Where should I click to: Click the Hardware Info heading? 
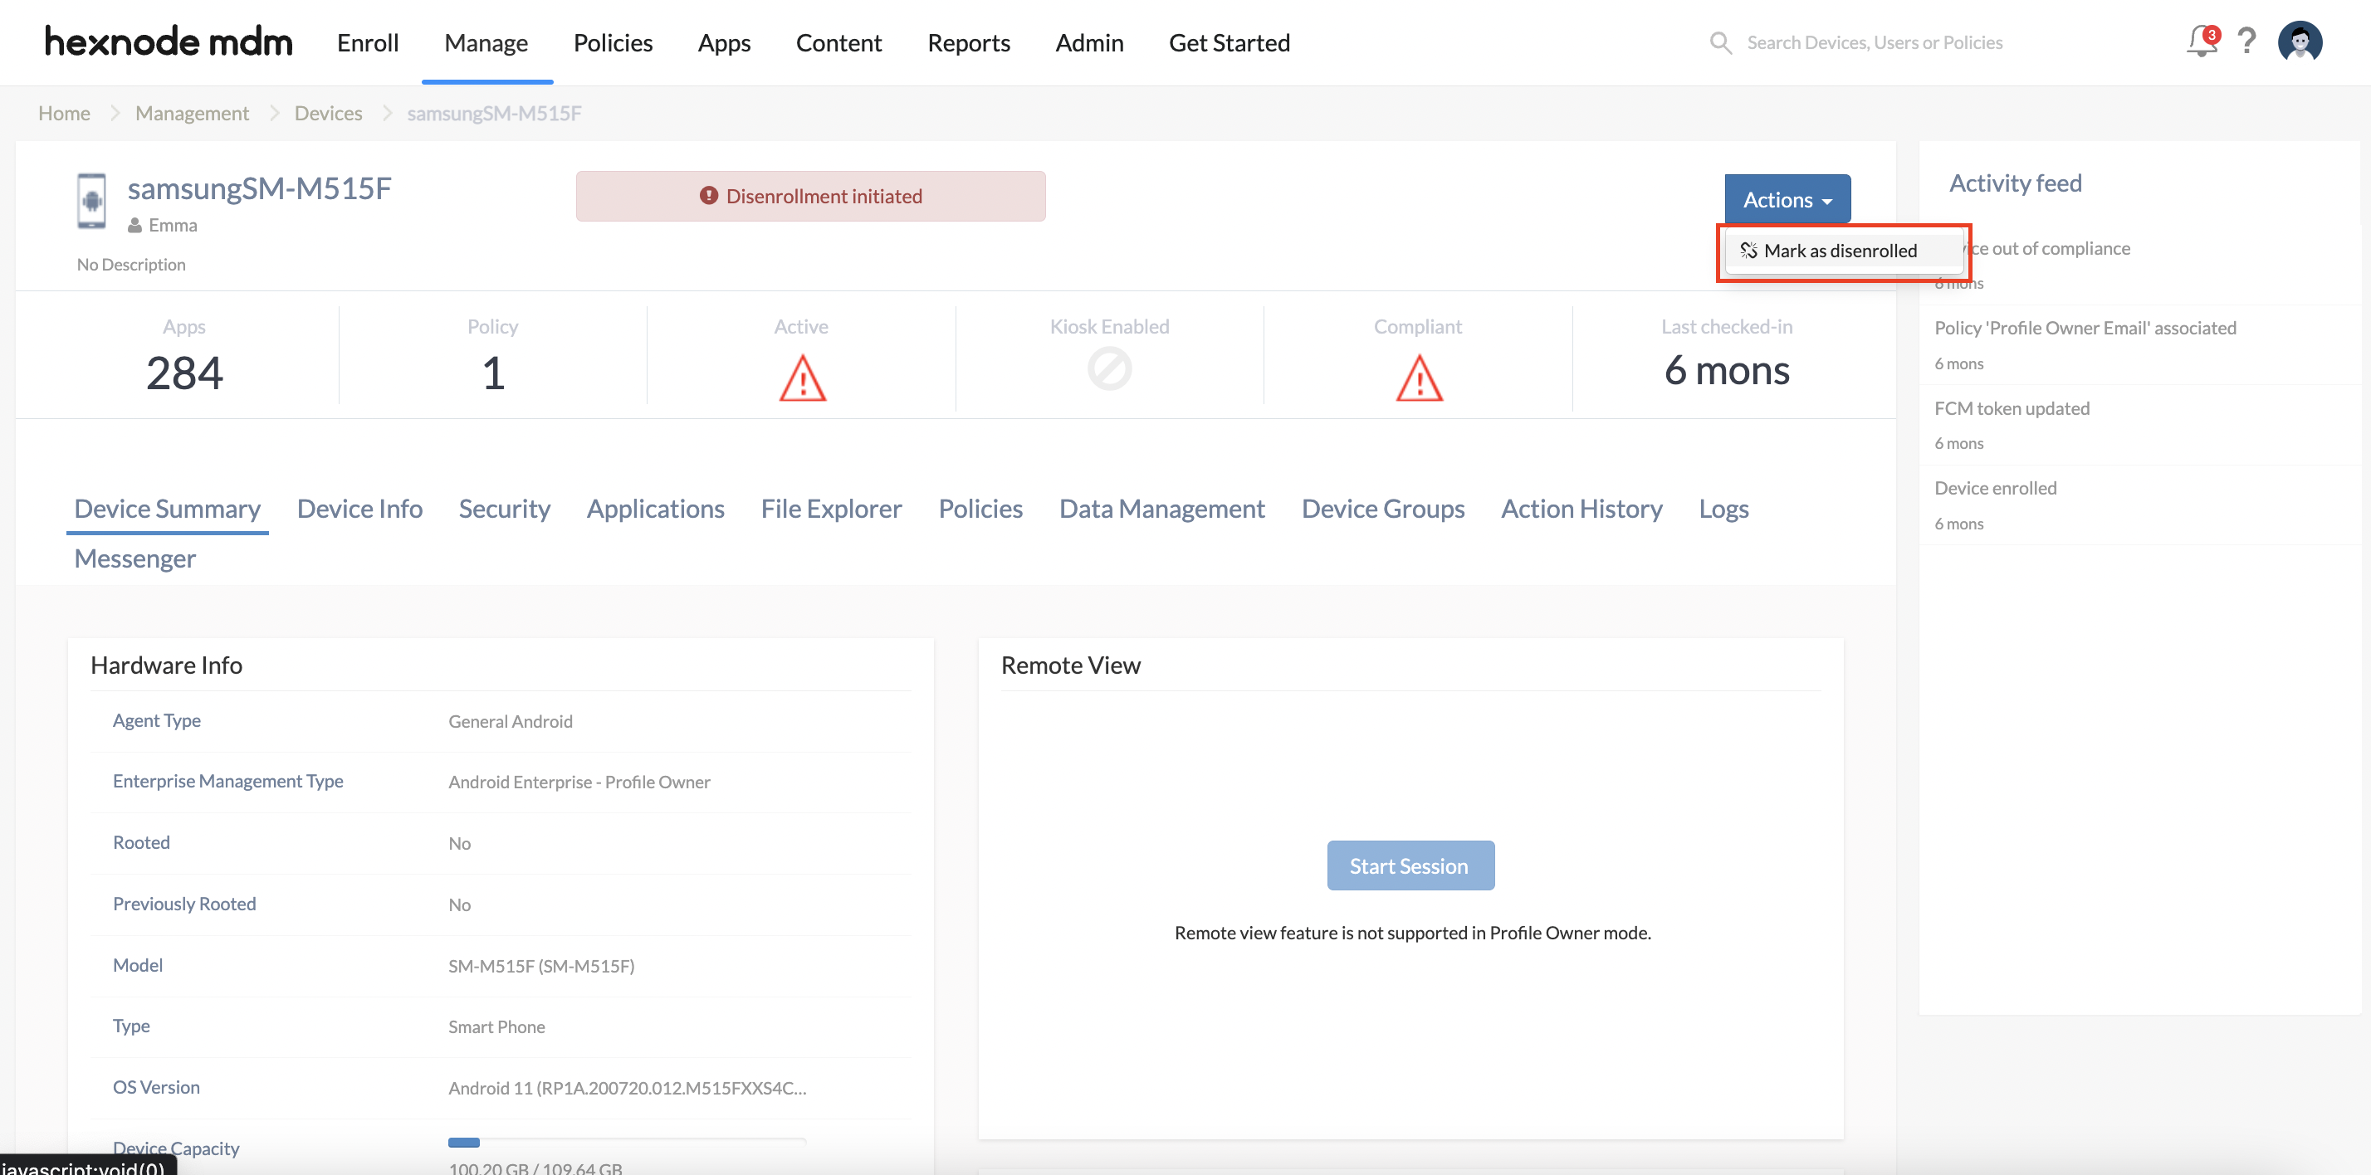(166, 666)
